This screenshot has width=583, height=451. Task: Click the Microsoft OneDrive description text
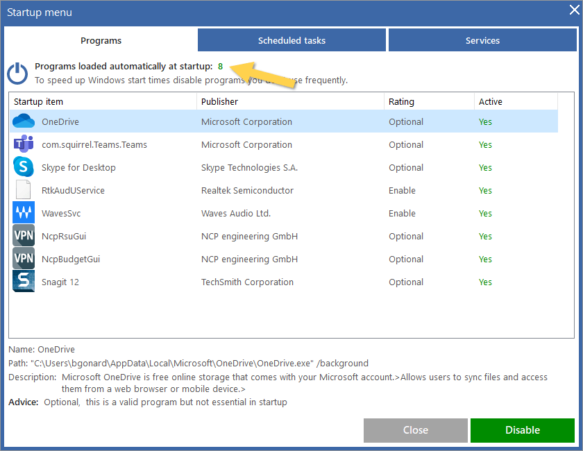coord(305,383)
